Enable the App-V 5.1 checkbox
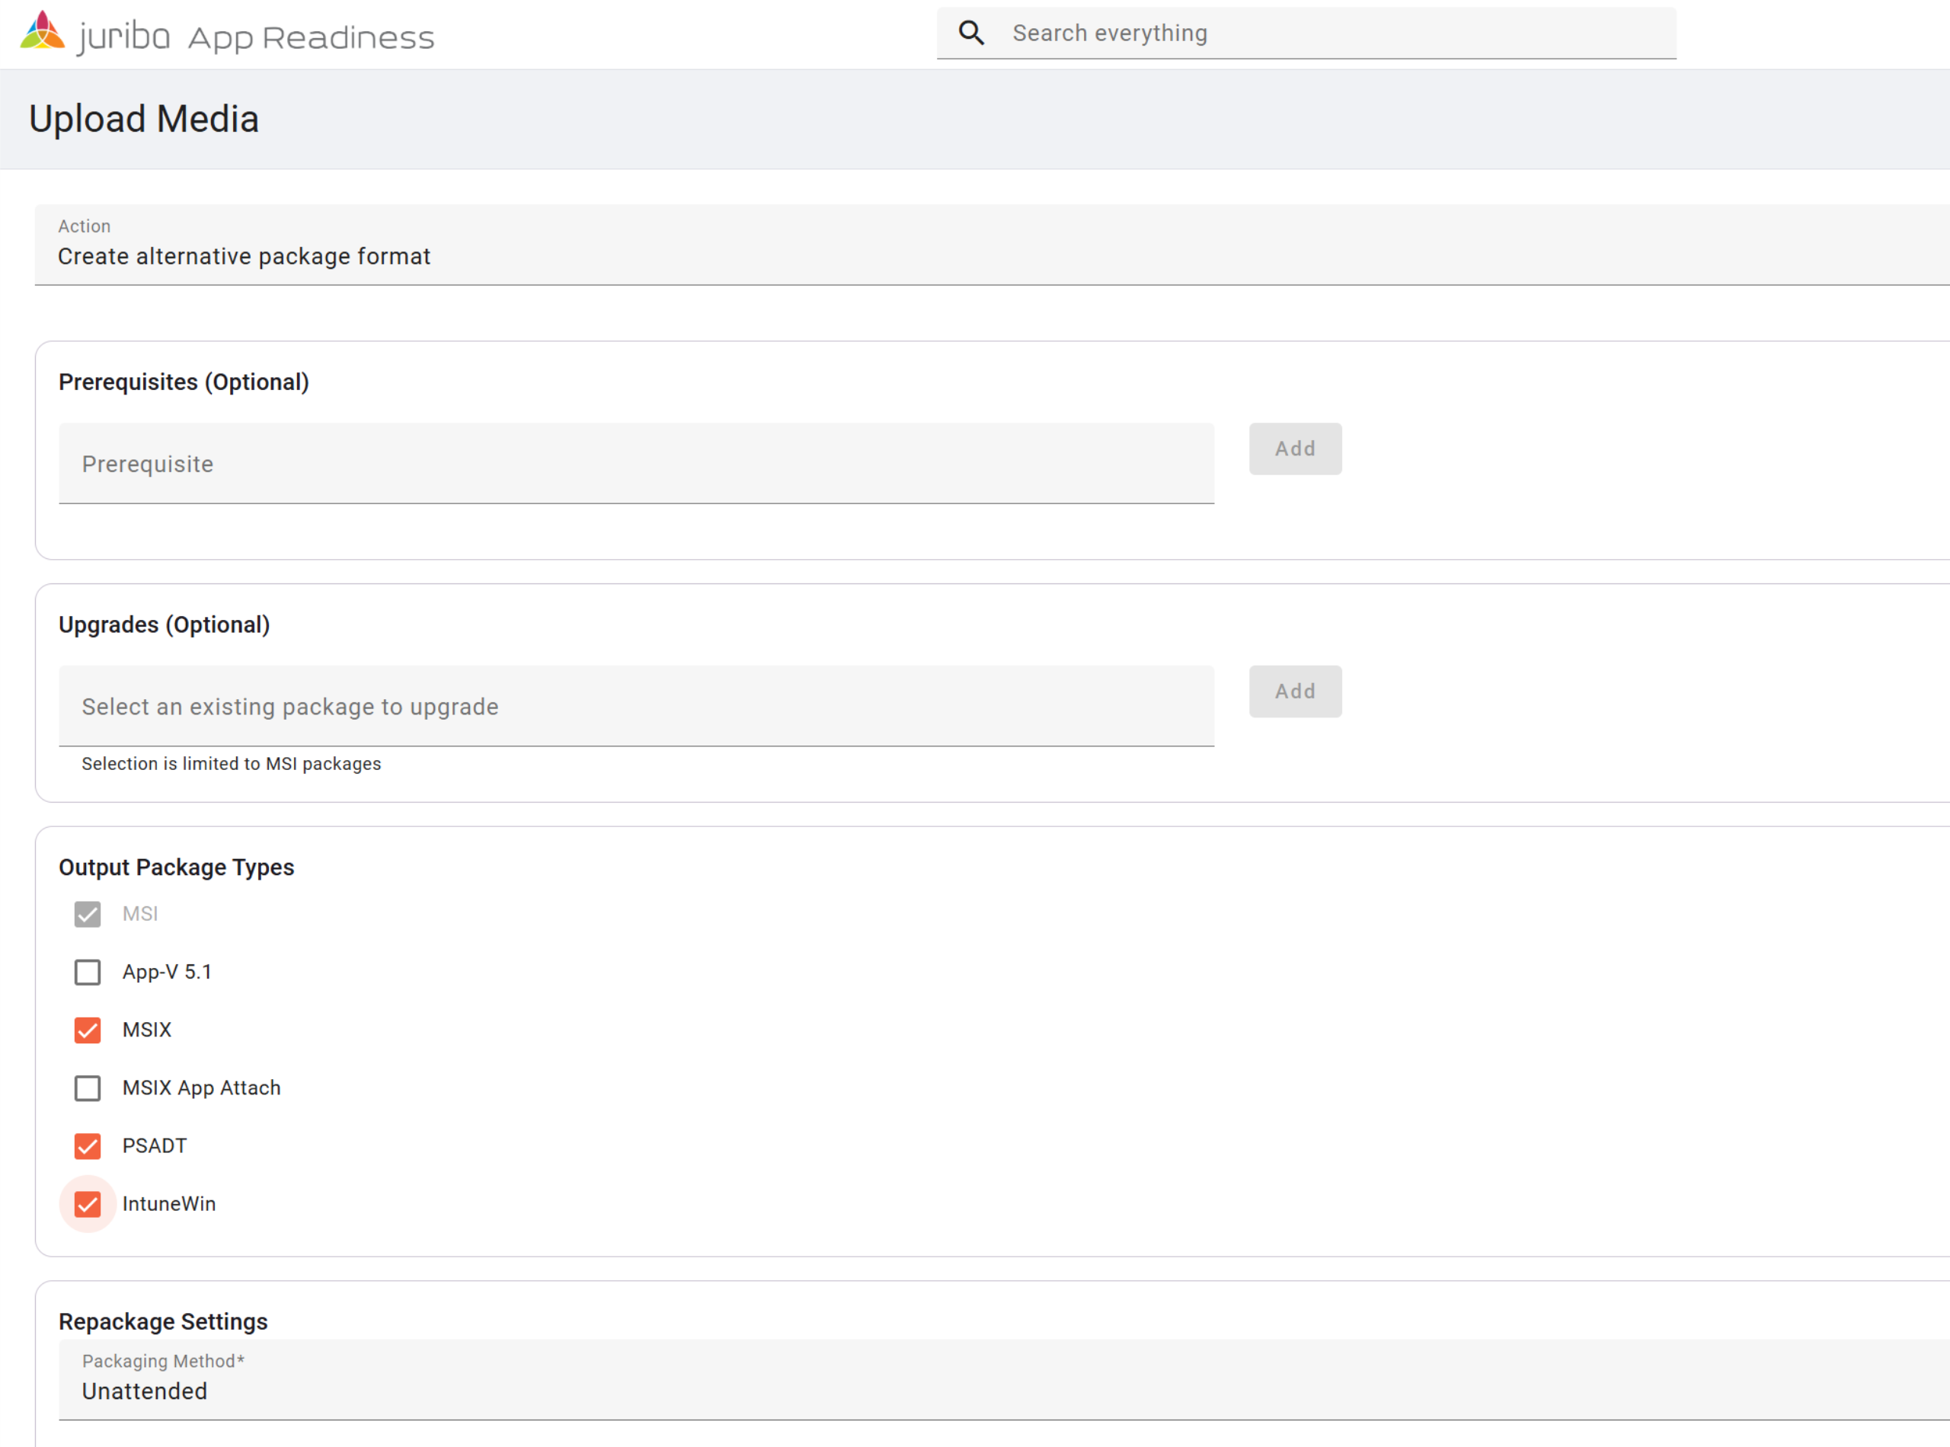 (88, 973)
